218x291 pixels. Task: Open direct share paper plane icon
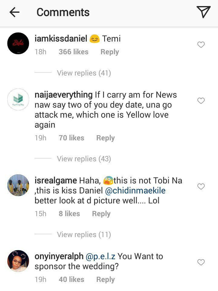[203, 12]
